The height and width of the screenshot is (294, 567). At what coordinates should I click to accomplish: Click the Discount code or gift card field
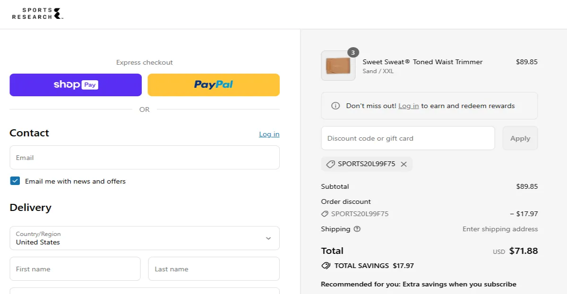pos(407,138)
